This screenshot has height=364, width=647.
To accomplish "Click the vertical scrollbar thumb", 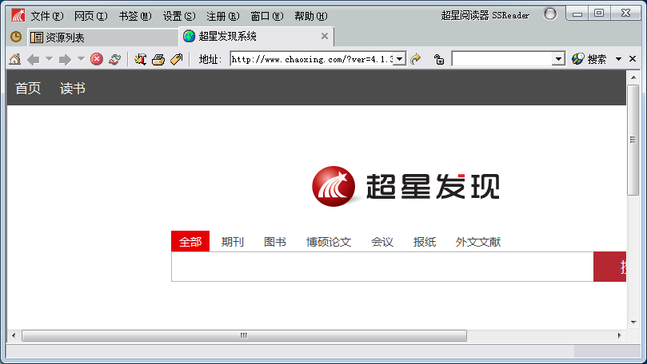I will [633, 140].
